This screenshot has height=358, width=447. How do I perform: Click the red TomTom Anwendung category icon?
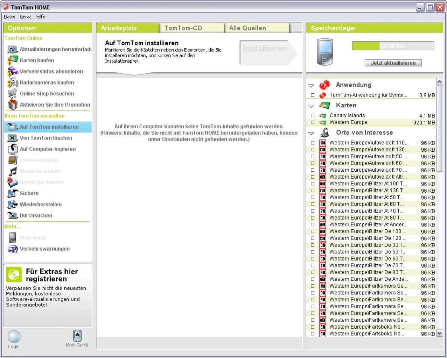pos(324,85)
